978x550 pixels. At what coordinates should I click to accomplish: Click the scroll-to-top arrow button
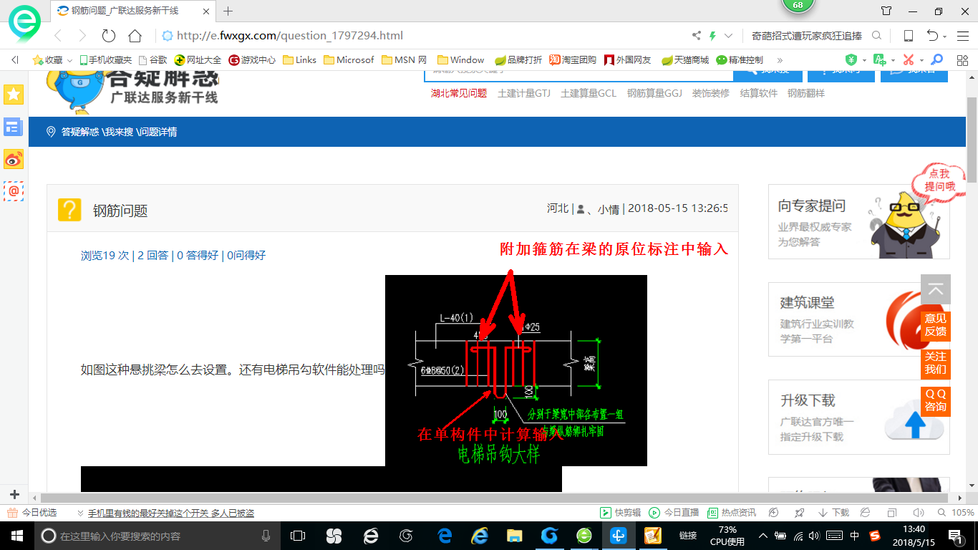point(936,290)
